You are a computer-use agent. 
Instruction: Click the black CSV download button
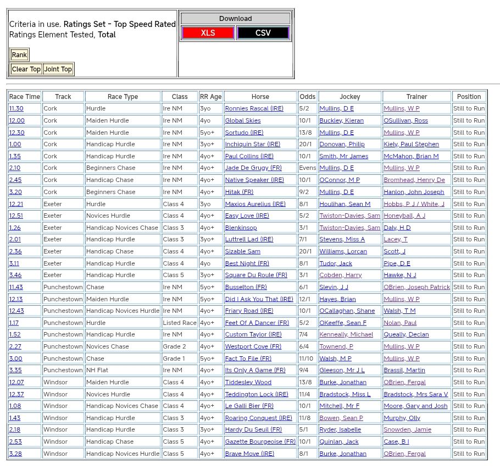pos(263,33)
